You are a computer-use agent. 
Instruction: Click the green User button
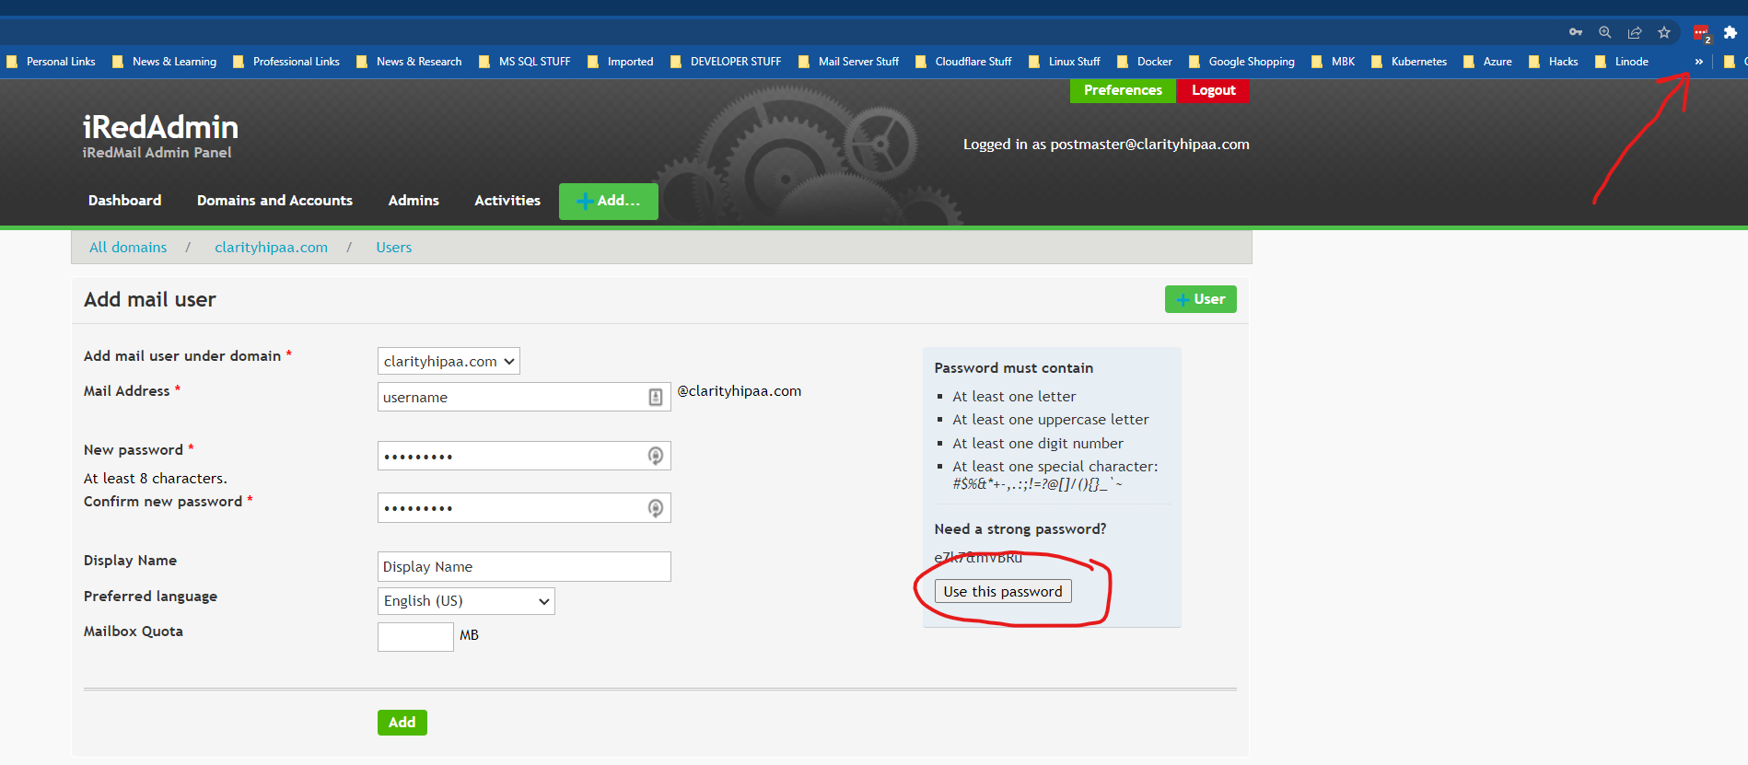tap(1201, 299)
